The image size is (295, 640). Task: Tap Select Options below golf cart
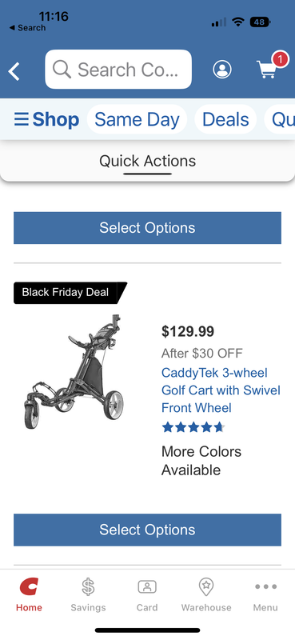pyautogui.click(x=147, y=530)
